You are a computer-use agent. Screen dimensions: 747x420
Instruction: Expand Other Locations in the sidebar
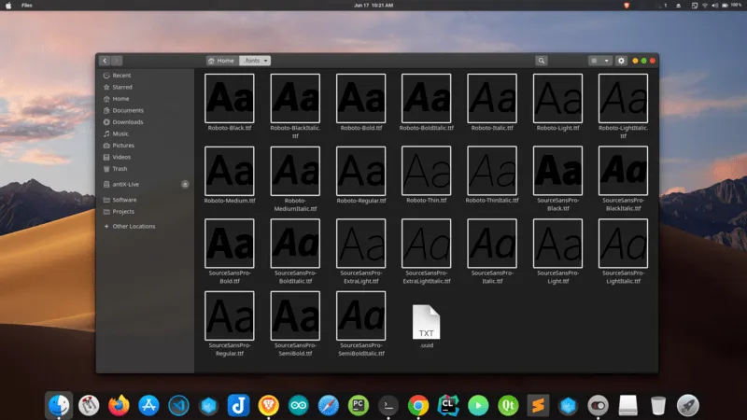click(134, 226)
